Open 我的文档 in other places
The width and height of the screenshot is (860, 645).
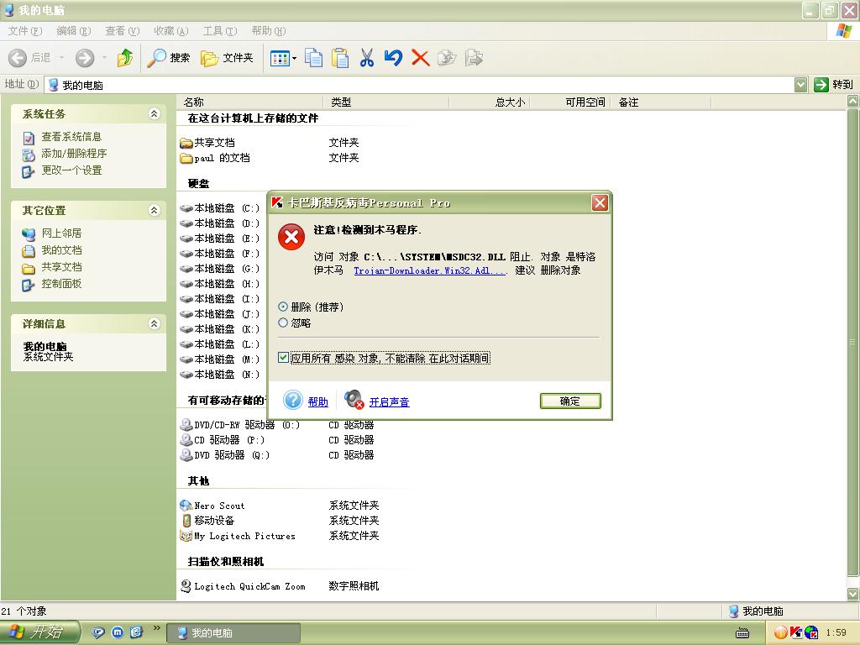(61, 250)
